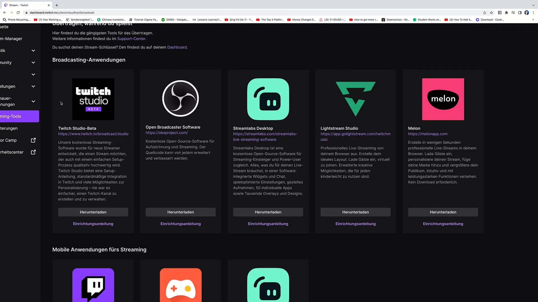Viewport: 538px width, 302px height.
Task: Open the Support-Center link
Action: 131,39
